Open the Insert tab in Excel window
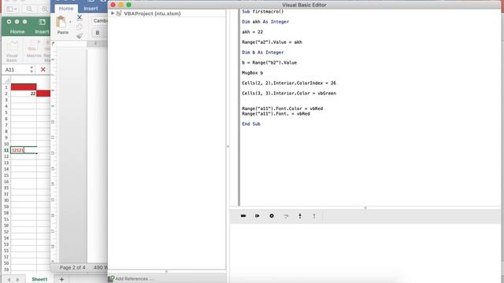This screenshot has width=504, height=283. (42, 31)
